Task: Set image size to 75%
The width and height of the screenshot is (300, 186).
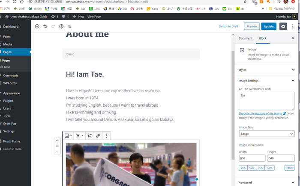Action: [260, 168]
